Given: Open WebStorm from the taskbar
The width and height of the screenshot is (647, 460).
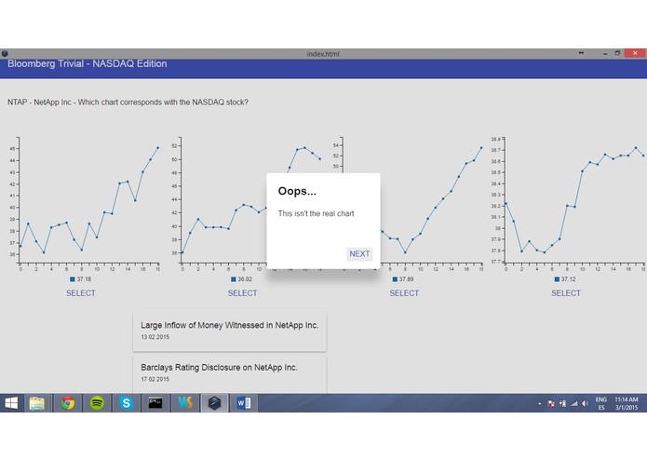Looking at the screenshot, I should click(185, 403).
